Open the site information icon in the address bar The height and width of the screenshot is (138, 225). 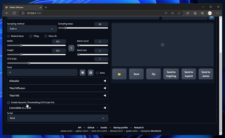(x=23, y=13)
